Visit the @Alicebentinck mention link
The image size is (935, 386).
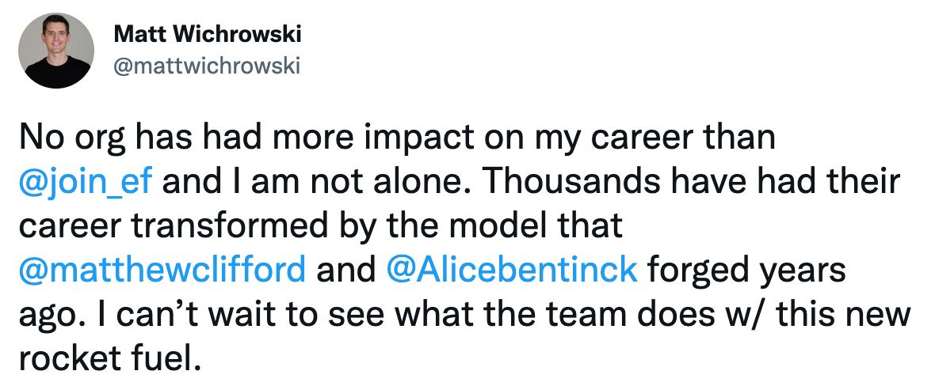coord(511,269)
